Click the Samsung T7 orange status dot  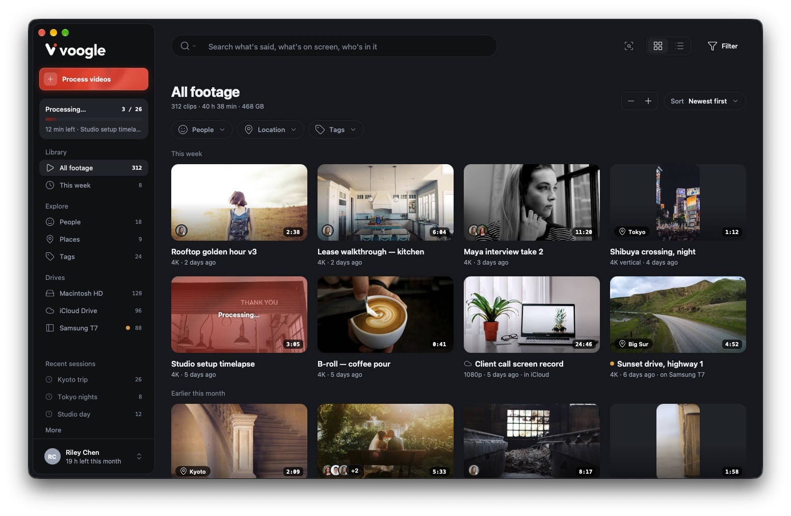128,328
